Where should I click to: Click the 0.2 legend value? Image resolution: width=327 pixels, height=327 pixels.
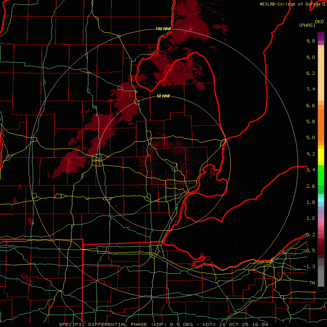click(311, 235)
